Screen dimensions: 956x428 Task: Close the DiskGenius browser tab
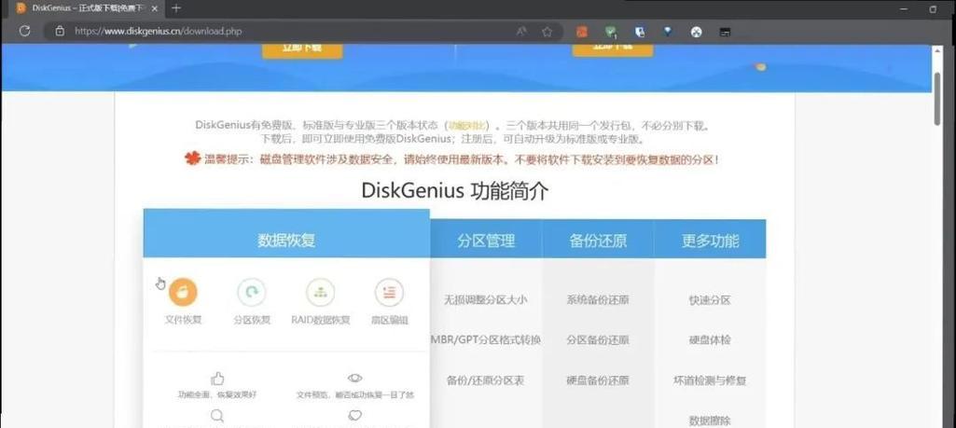point(155,8)
